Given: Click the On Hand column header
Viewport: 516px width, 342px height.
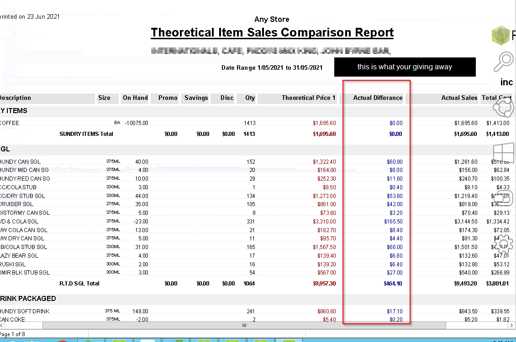Looking at the screenshot, I should [x=135, y=98].
